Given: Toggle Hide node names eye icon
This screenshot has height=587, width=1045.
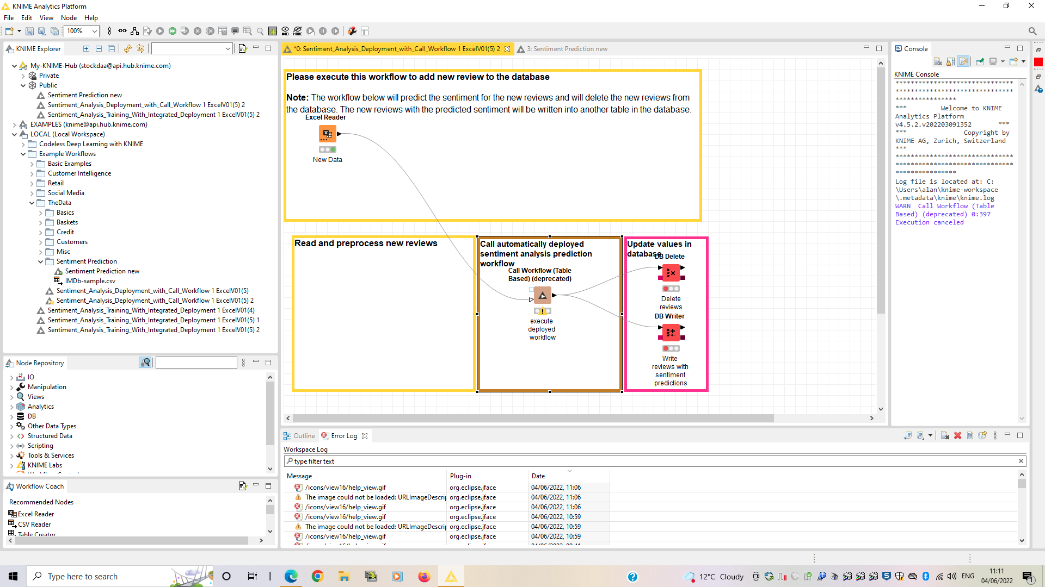Looking at the screenshot, I should tap(298, 31).
